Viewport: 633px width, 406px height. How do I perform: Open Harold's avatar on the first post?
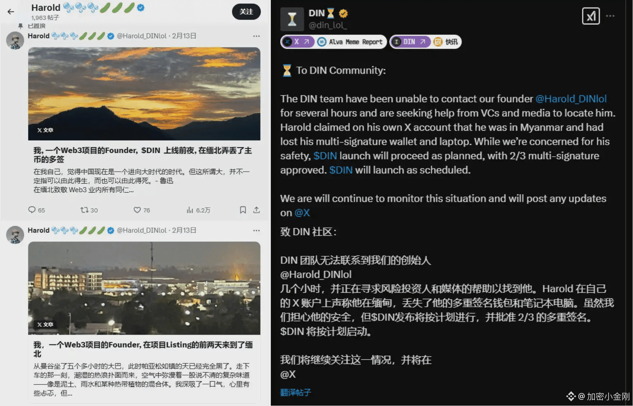15,40
